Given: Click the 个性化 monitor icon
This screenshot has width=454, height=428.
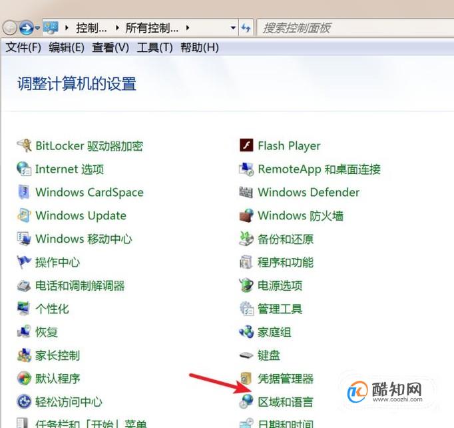Looking at the screenshot, I should (x=24, y=309).
